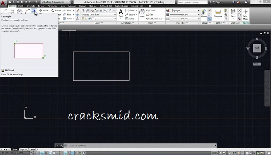The height and width of the screenshot is (155, 271).
Task: Click the Linear dimension tool
Action: point(130,10)
